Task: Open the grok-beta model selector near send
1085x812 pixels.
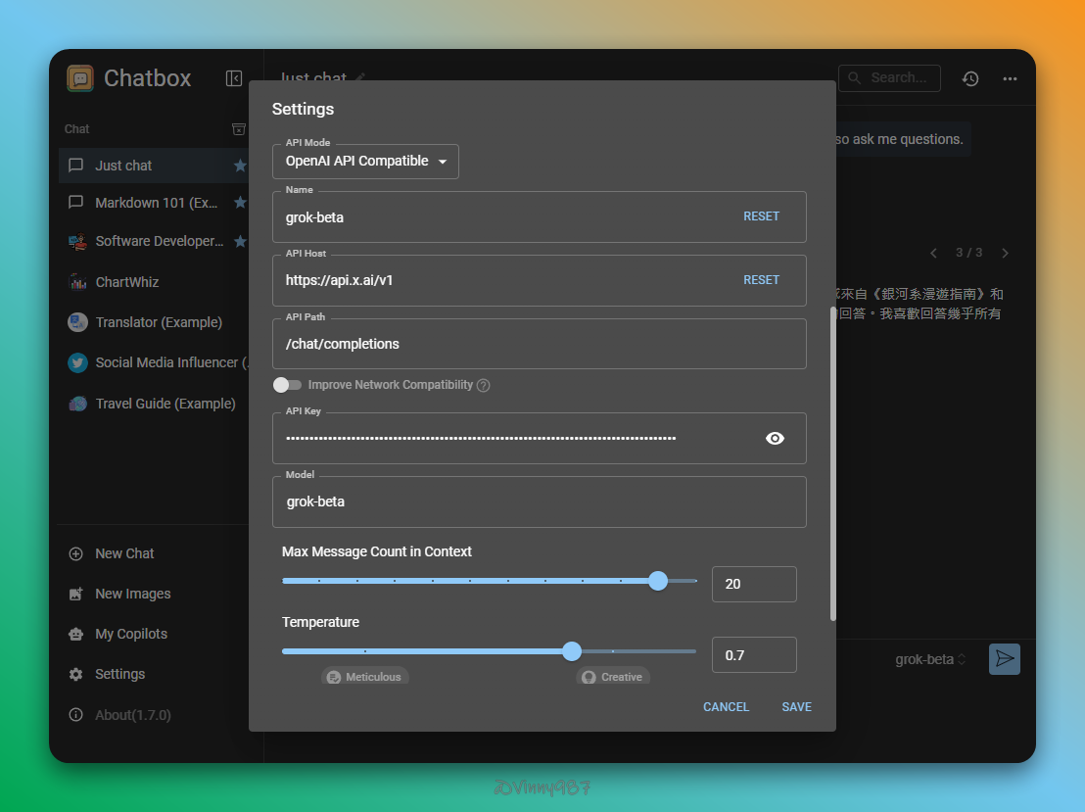Action: (930, 659)
